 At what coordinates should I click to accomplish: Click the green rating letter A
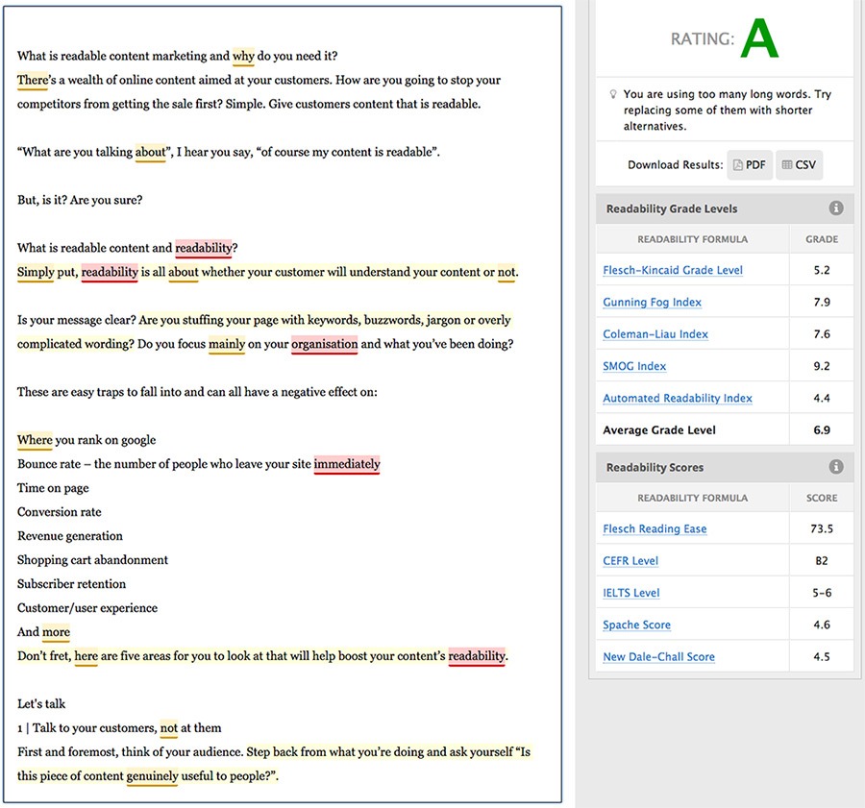tap(759, 36)
